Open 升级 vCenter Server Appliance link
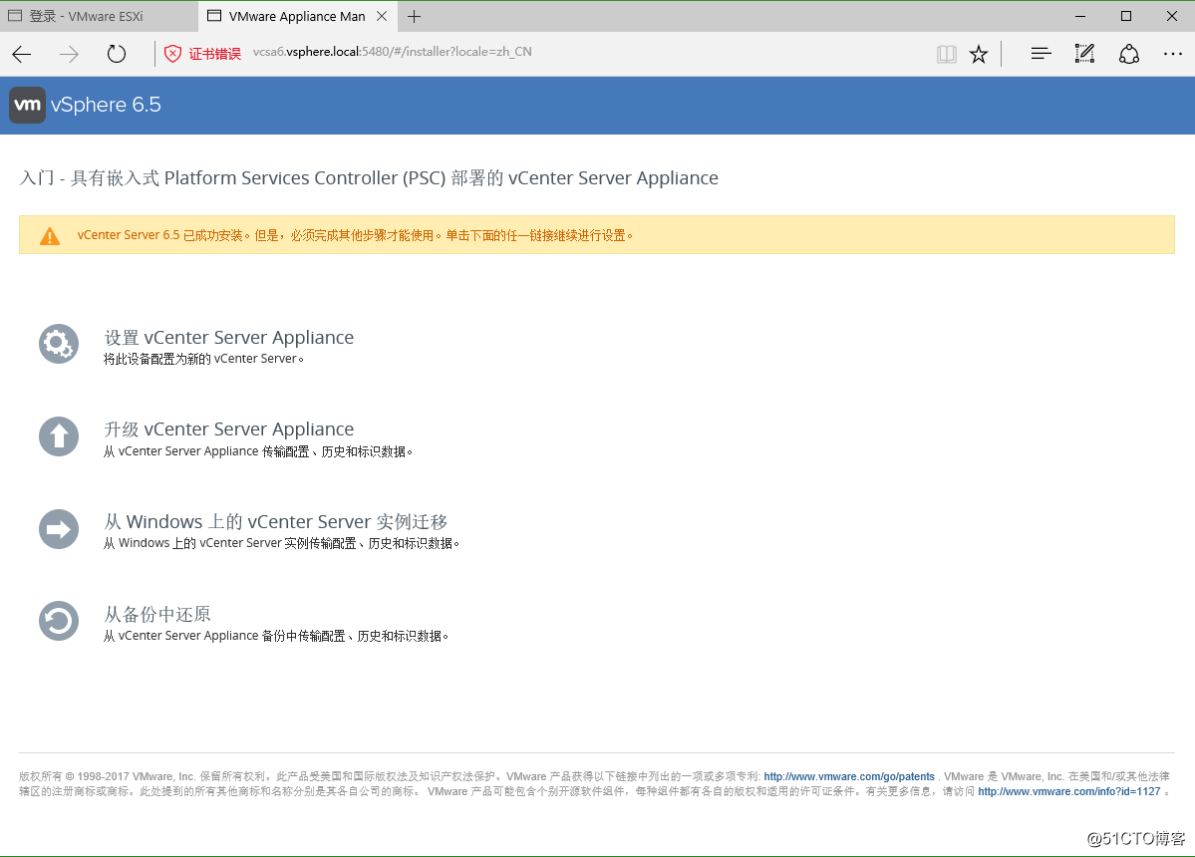This screenshot has width=1195, height=857. click(228, 429)
